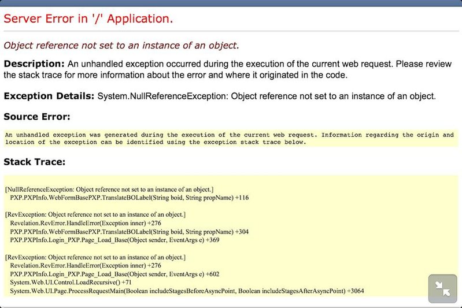
Task: Click the 'Source Error:' heading
Action: pyautogui.click(x=37, y=117)
